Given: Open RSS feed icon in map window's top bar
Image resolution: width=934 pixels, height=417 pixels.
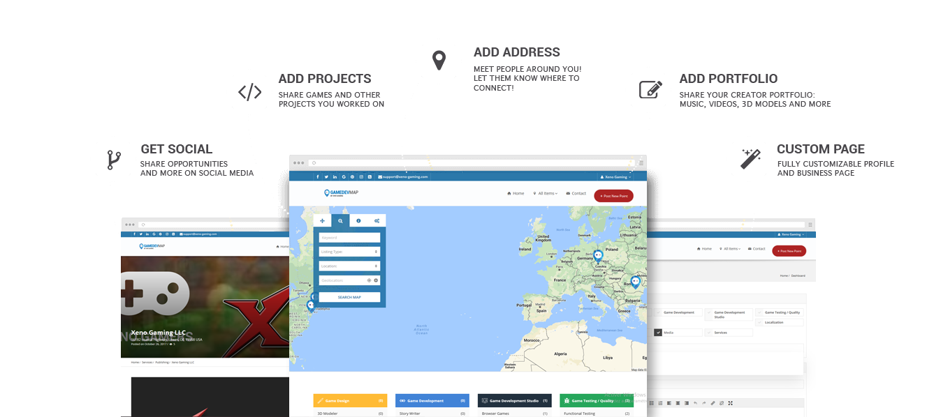Looking at the screenshot, I should pos(370,177).
